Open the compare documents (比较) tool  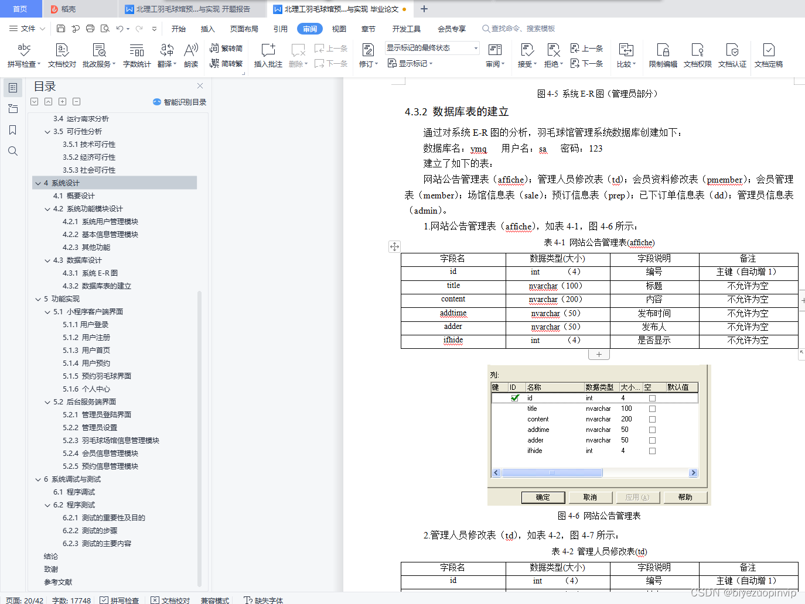pyautogui.click(x=626, y=56)
